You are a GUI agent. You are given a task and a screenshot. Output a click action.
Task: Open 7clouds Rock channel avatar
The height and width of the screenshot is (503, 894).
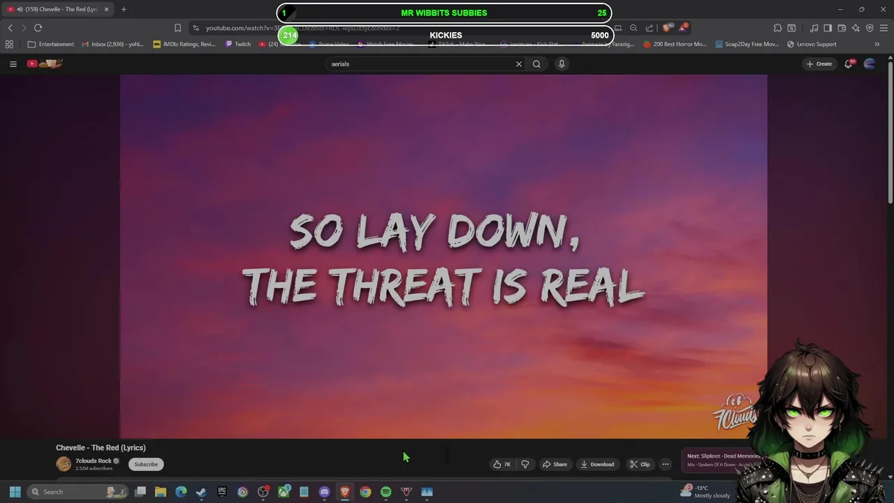pos(64,464)
